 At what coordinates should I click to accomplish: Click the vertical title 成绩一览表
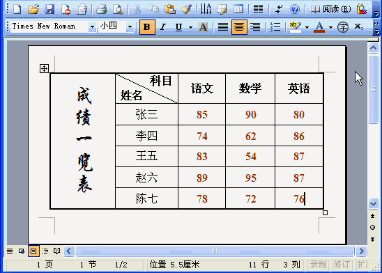pos(84,140)
